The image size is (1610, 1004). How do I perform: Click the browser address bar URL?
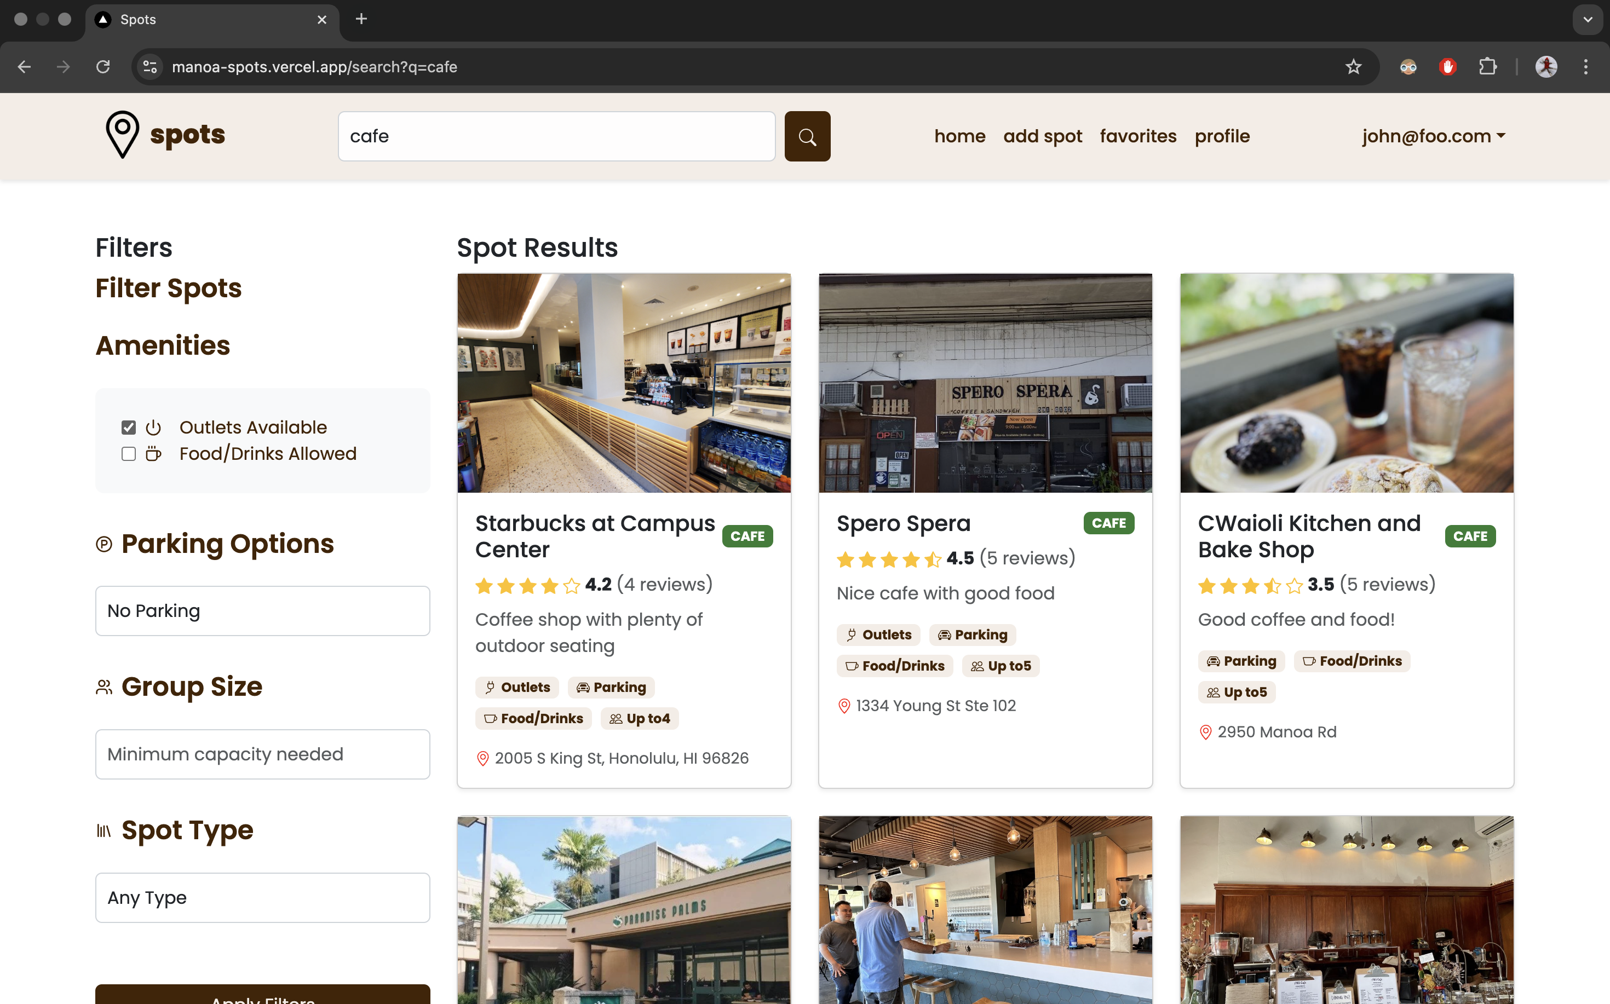tap(315, 67)
